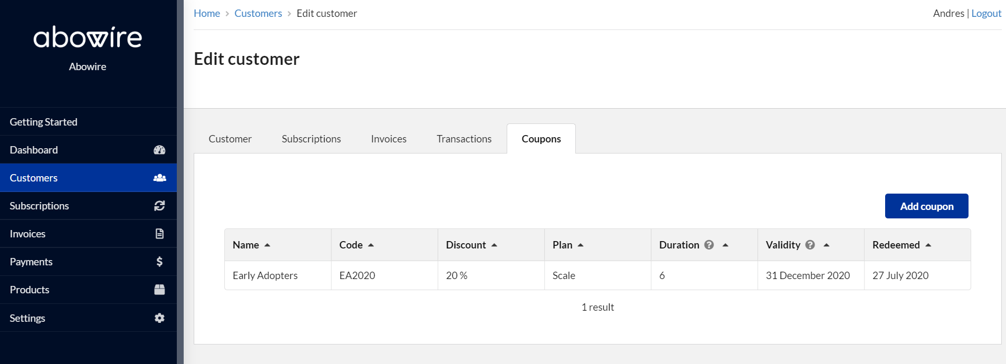Click the Edit customer breadcrumb text
Image resolution: width=1006 pixels, height=364 pixels.
pyautogui.click(x=327, y=13)
